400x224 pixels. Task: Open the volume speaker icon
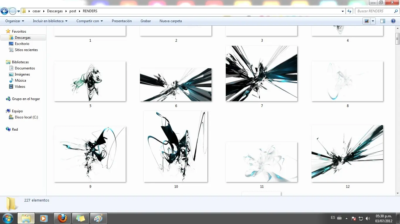coord(367,218)
